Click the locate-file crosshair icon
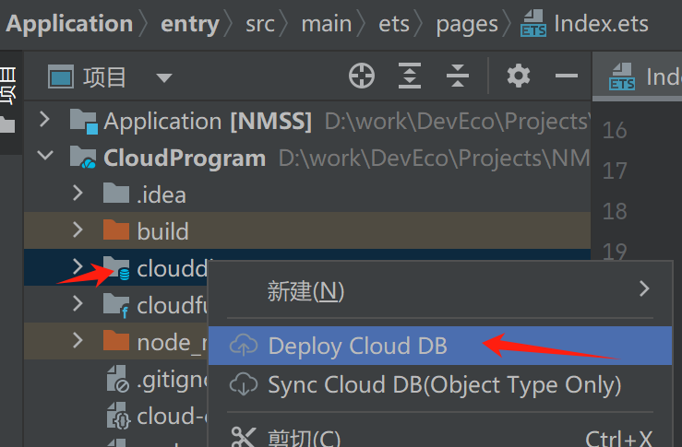Viewport: 682px width, 447px height. click(x=362, y=76)
